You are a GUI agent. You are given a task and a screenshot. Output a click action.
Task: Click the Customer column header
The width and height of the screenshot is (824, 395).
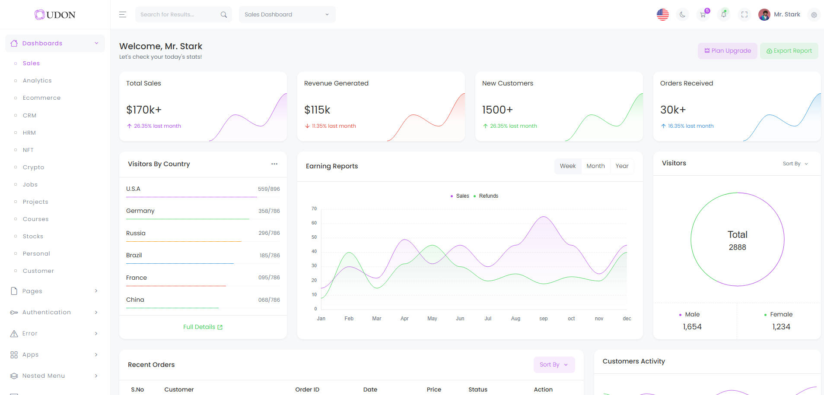pos(179,389)
